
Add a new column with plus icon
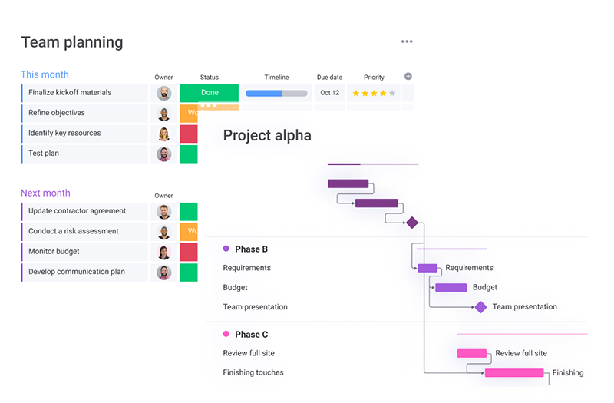(408, 76)
